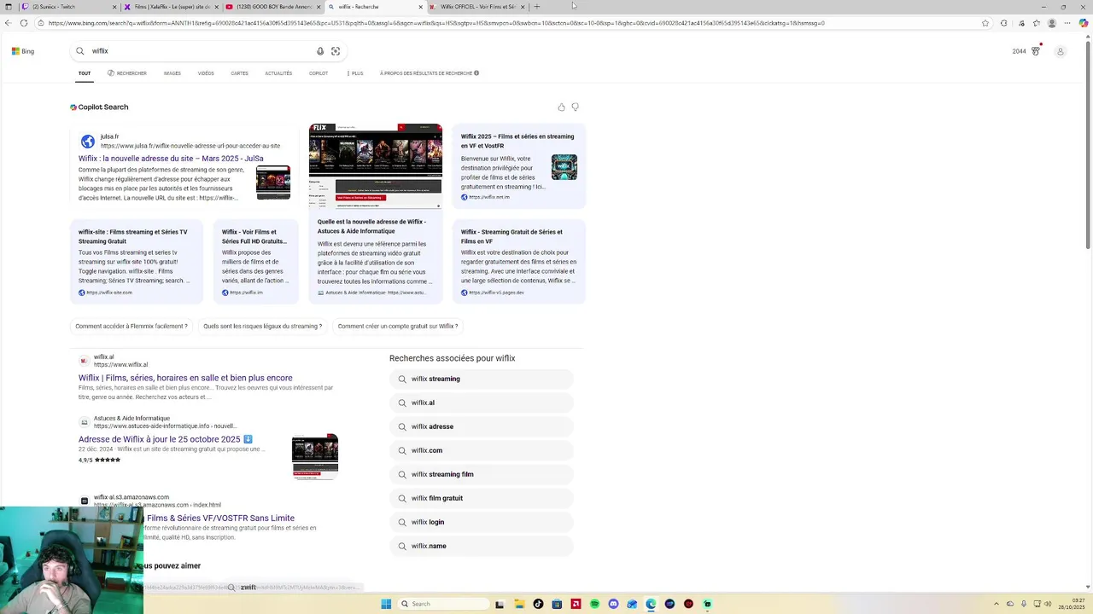Reload the page with refresh icon
The image size is (1093, 614).
[24, 23]
